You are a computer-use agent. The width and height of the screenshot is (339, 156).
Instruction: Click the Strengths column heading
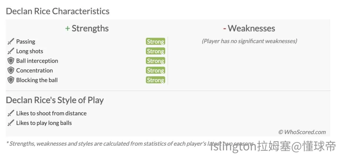[x=87, y=28]
